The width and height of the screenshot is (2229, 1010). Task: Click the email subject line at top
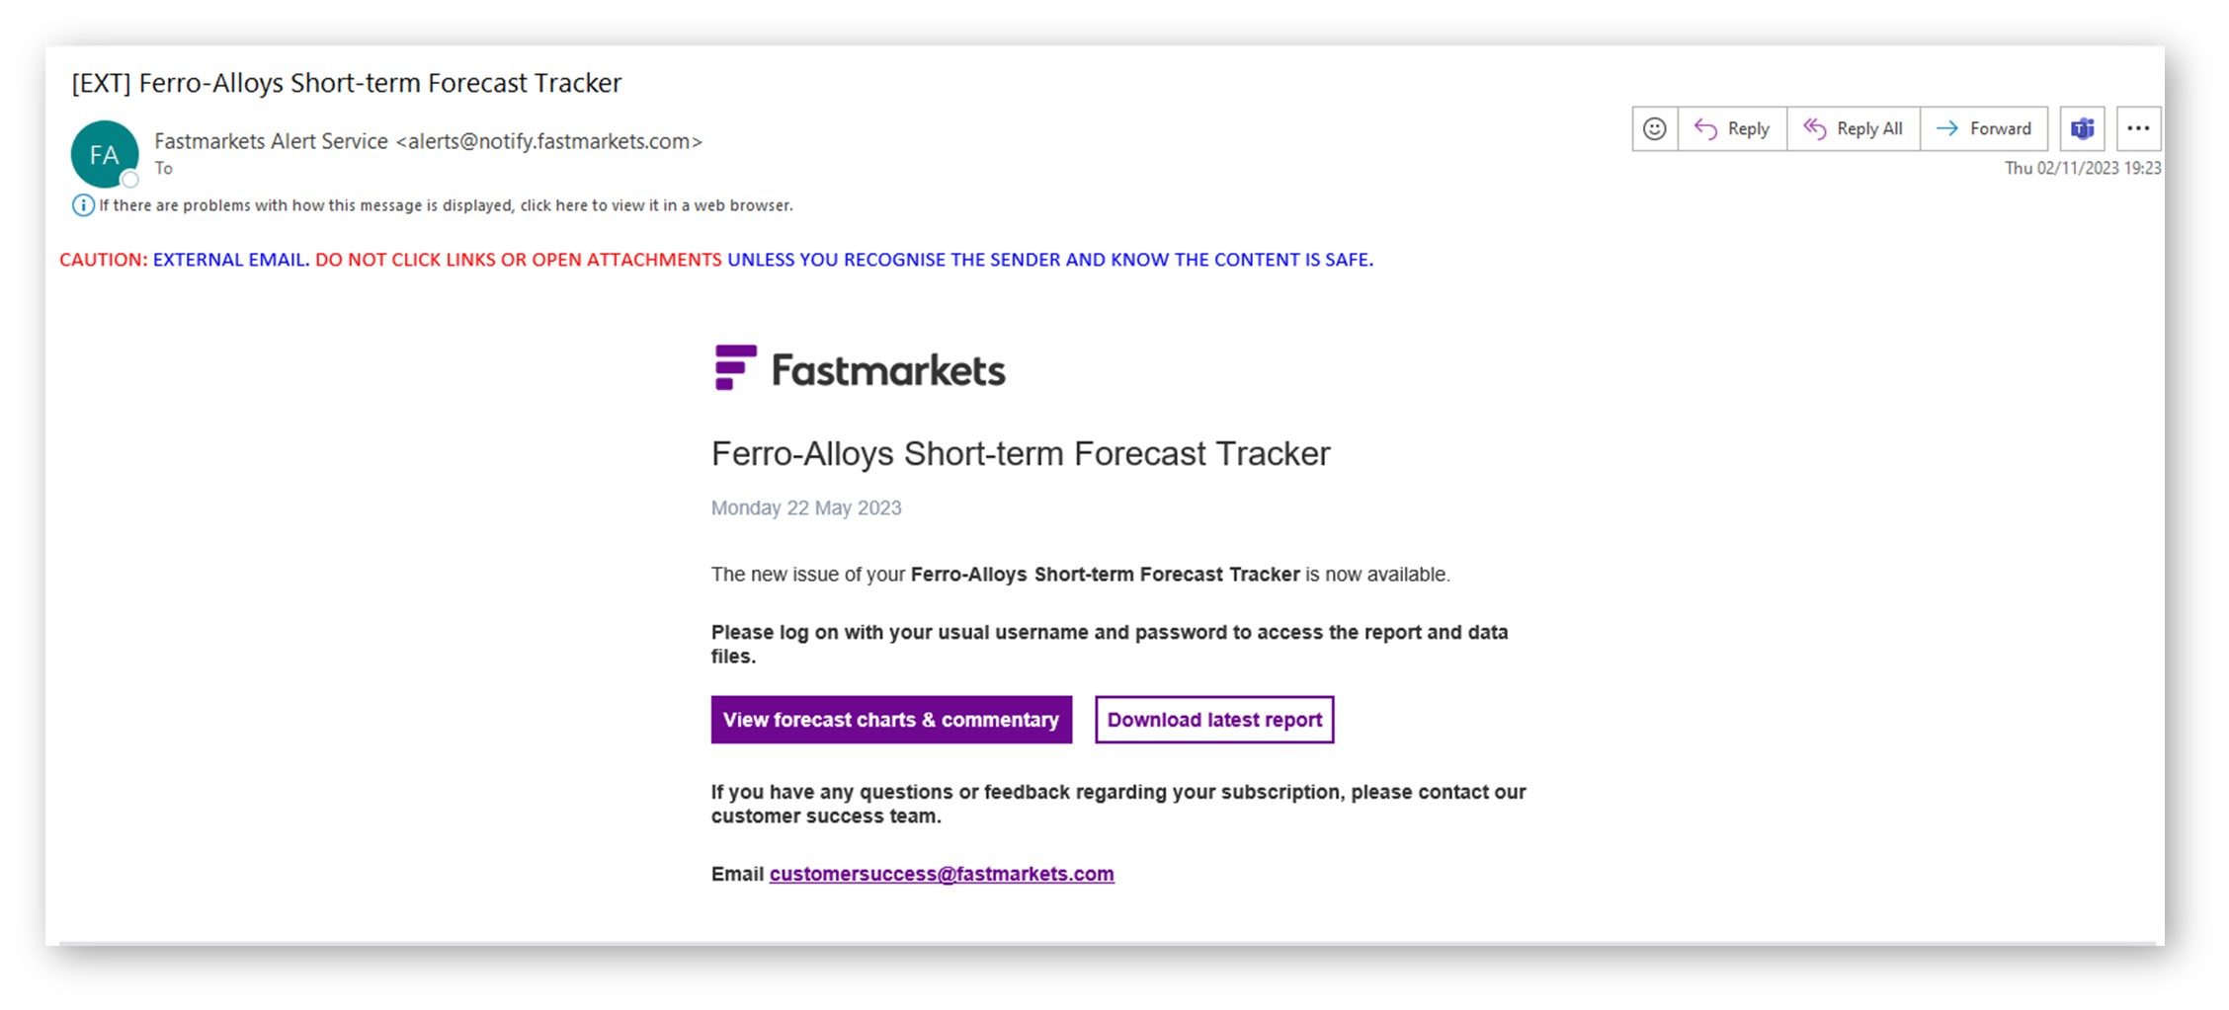coord(347,83)
